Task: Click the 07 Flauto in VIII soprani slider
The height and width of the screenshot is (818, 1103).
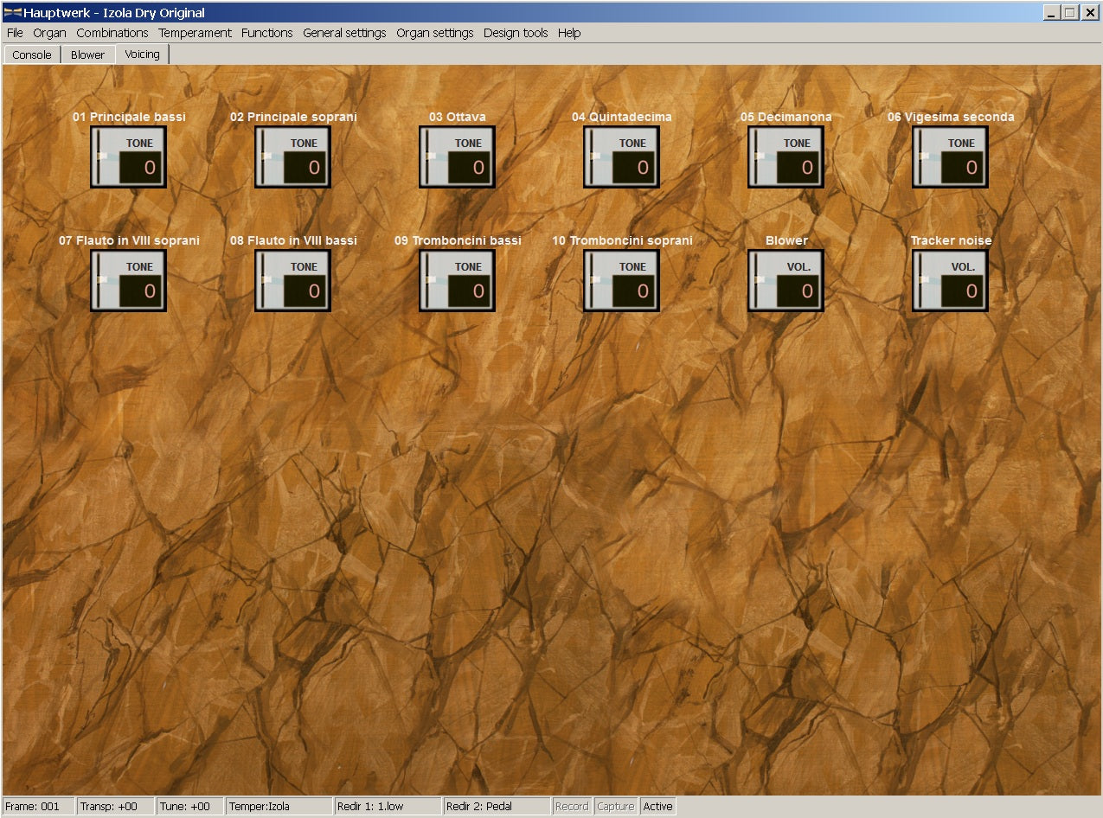Action: tap(102, 280)
